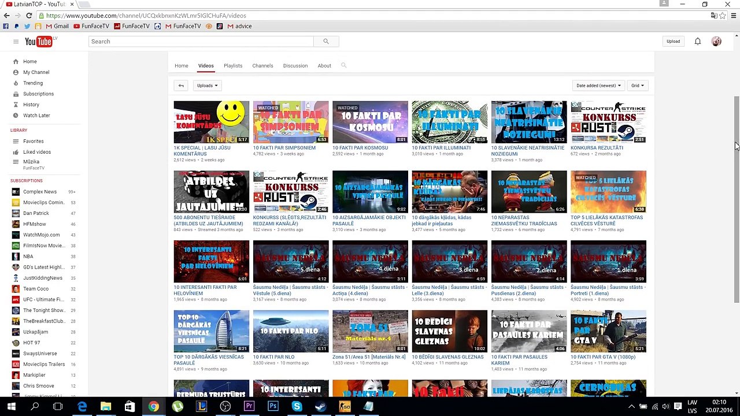Open the Uploads filter dropdown
This screenshot has width=740, height=416.
[207, 86]
